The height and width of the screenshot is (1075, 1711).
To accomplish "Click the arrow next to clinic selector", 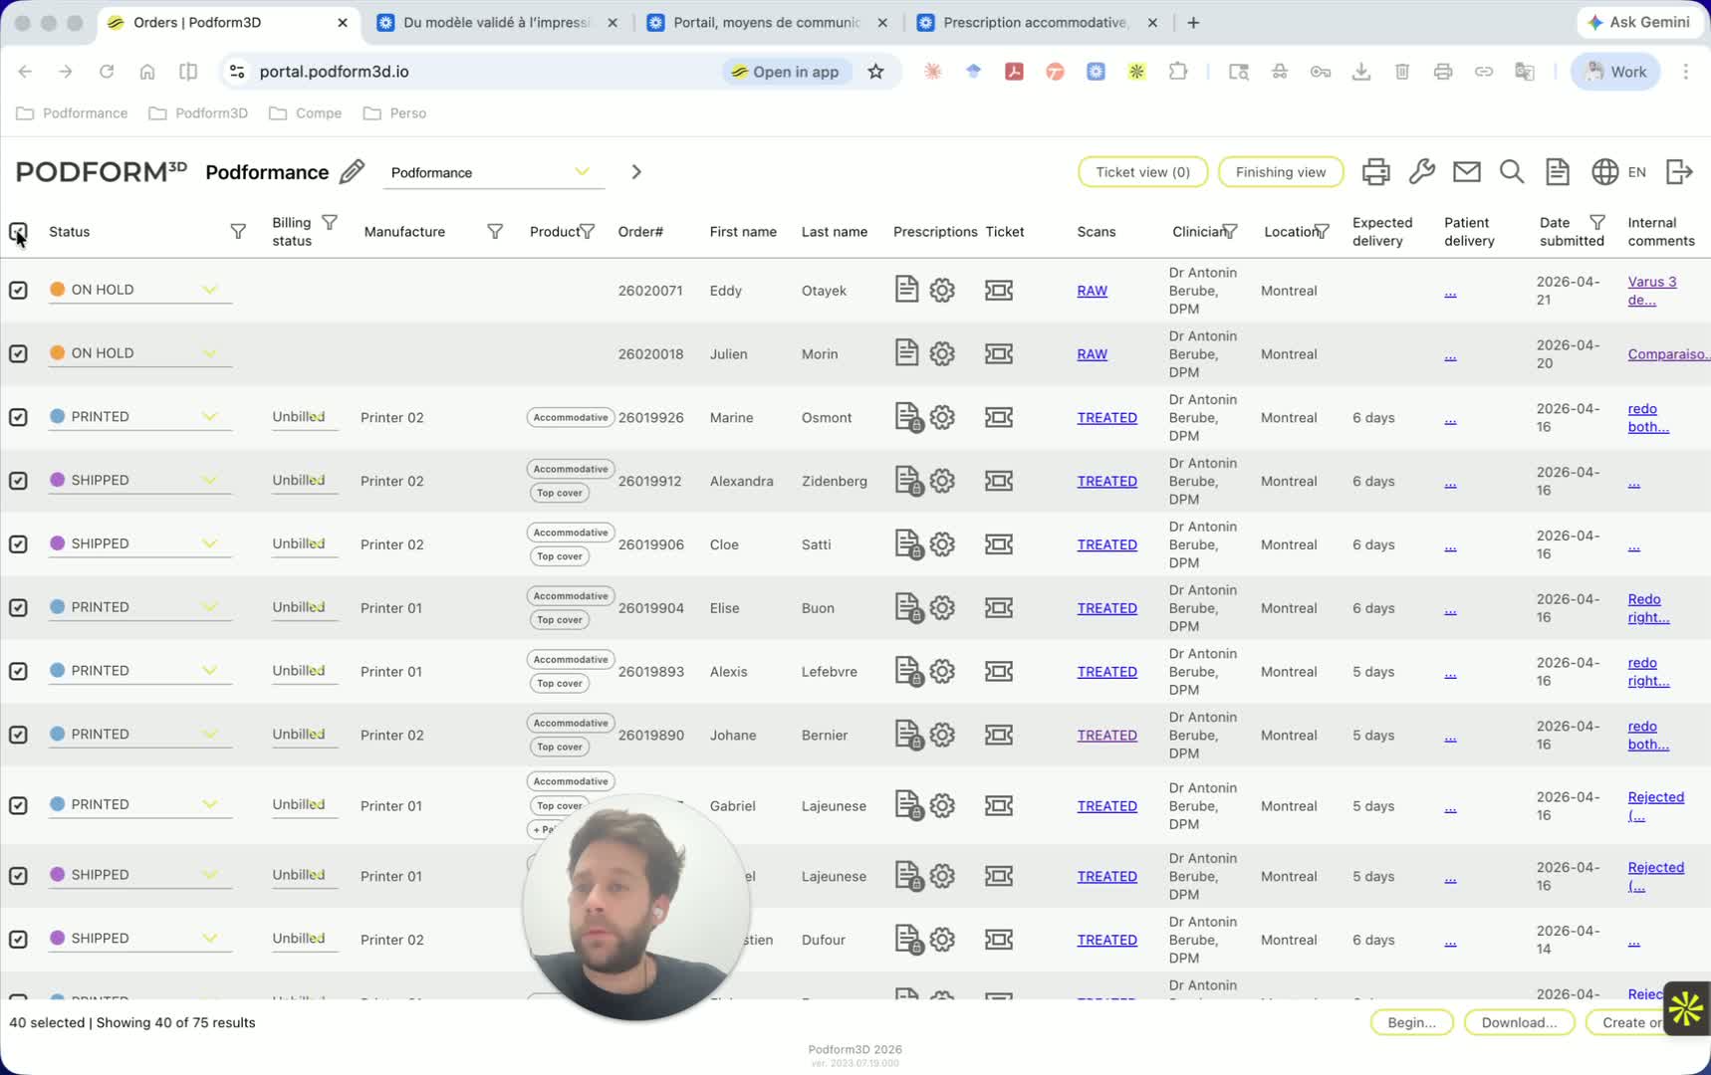I will pyautogui.click(x=636, y=172).
